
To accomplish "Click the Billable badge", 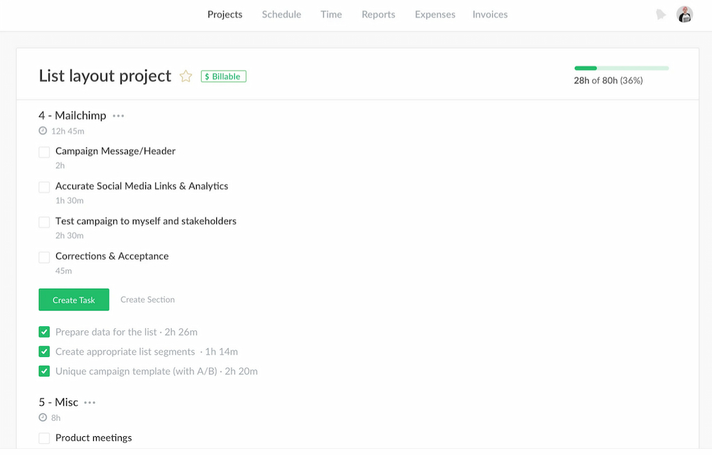I will [x=223, y=76].
